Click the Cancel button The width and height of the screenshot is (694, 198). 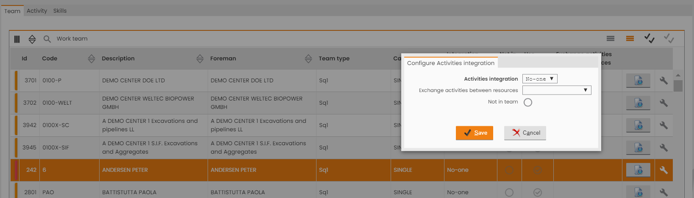pyautogui.click(x=525, y=133)
